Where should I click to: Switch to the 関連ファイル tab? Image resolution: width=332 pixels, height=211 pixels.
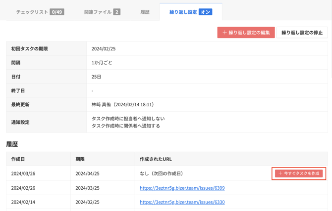point(98,12)
